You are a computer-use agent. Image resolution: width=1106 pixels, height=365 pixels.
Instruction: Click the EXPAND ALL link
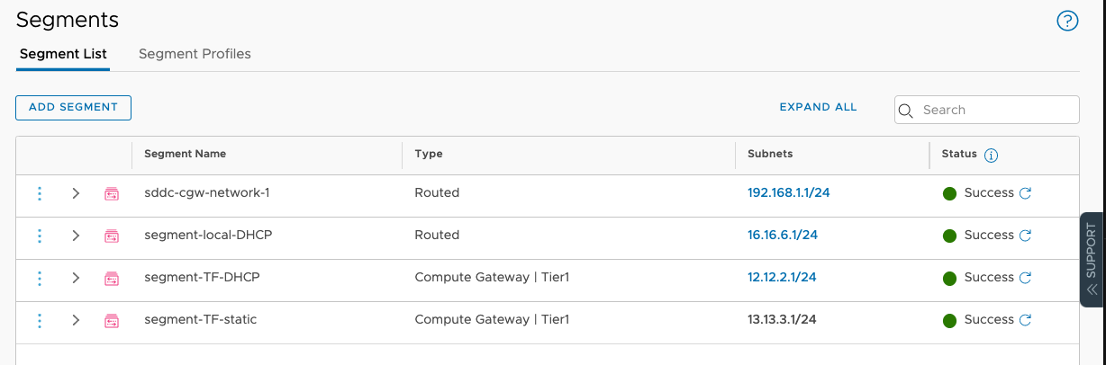pyautogui.click(x=818, y=107)
